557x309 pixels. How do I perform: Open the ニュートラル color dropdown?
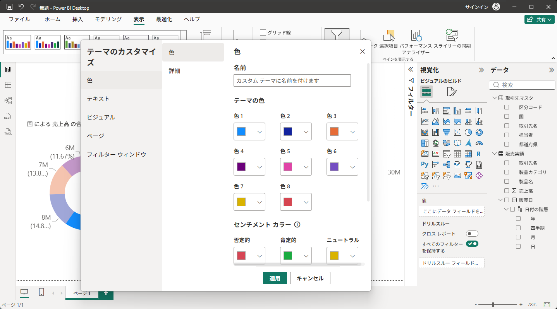[342, 256]
